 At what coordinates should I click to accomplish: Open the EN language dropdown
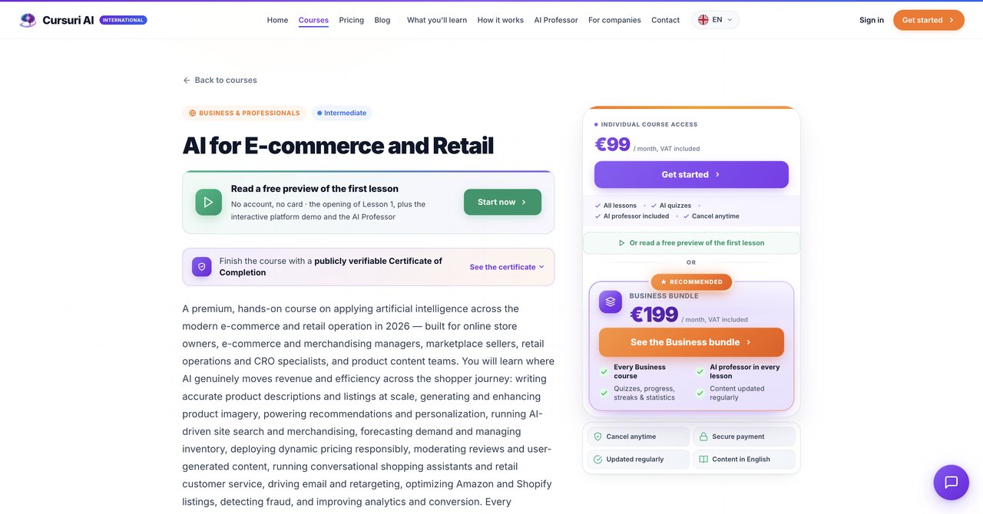[x=716, y=20]
